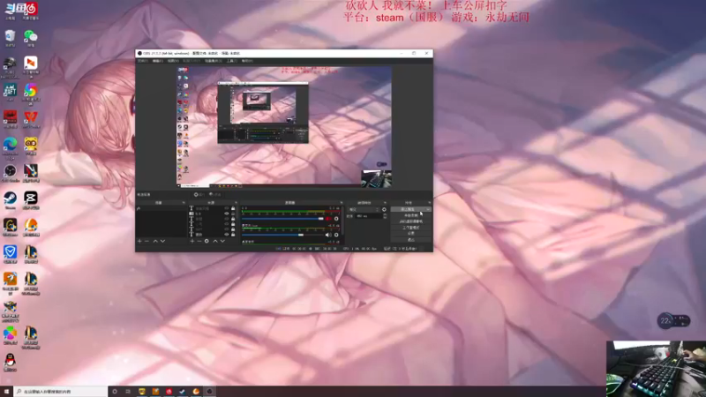The width and height of the screenshot is (706, 397).
Task: Open gear settings of the first audio mixer channel
Action: pyautogui.click(x=336, y=219)
